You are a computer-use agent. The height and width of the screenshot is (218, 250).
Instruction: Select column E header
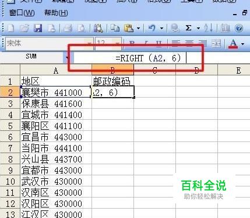pyautogui.click(x=234, y=70)
